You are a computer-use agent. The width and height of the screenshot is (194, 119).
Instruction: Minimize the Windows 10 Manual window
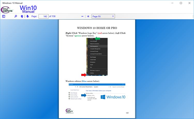(x=172, y=3)
